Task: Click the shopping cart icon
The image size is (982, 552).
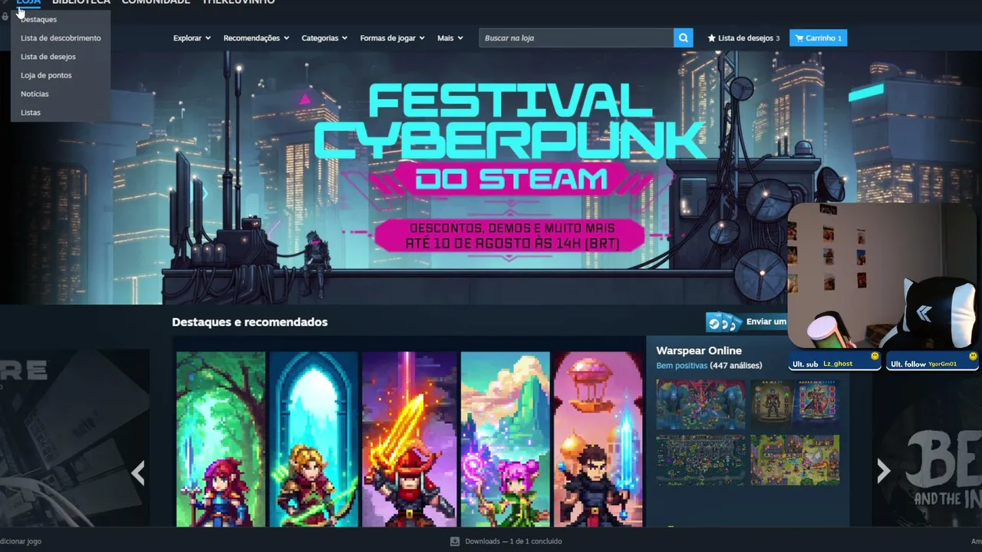Action: coord(799,38)
